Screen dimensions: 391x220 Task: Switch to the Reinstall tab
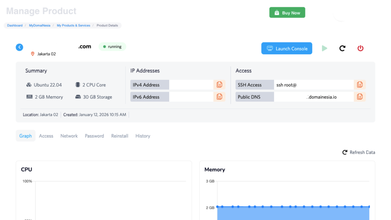(120, 136)
